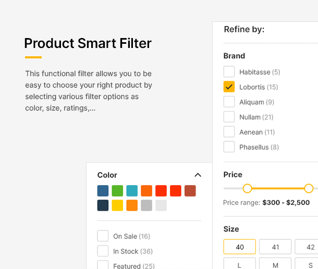Image resolution: width=318 pixels, height=269 pixels.
Task: Click the minimum price slider handle
Action: pyautogui.click(x=247, y=188)
